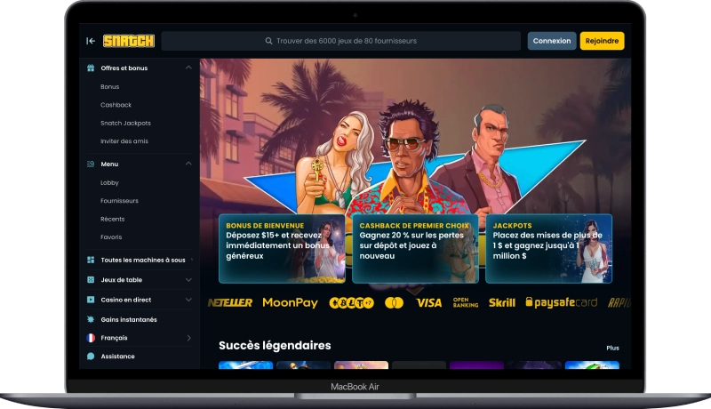Click the chat bubble Assistance icon

(x=91, y=356)
